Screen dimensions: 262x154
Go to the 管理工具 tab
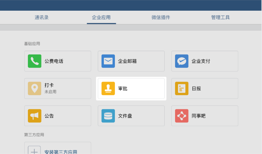point(220,18)
